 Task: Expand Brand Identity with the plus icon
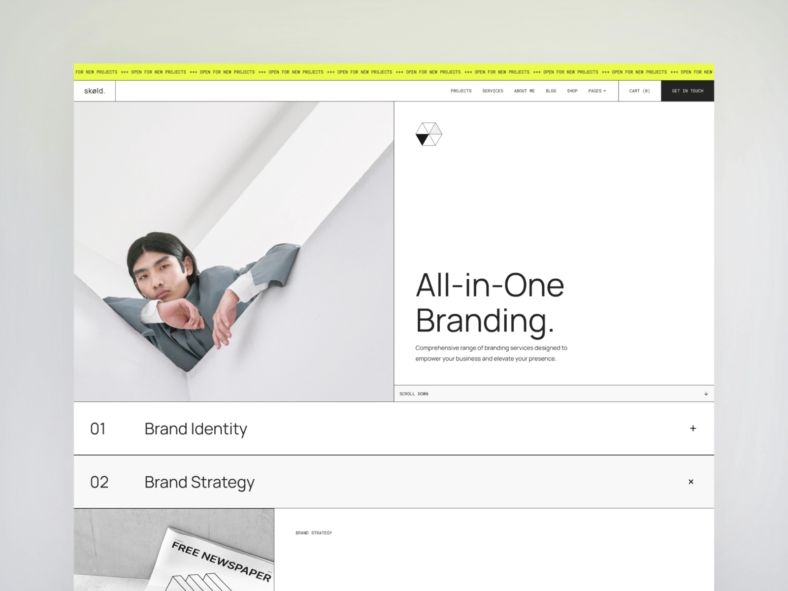[692, 428]
